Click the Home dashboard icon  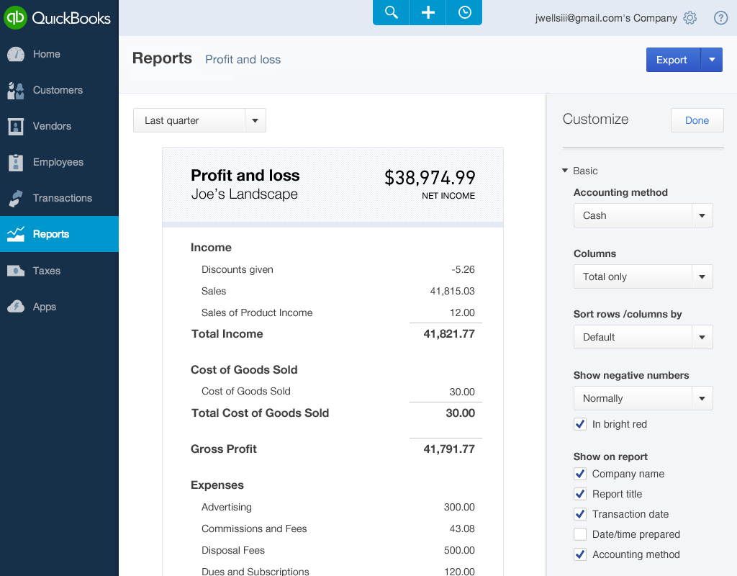tap(16, 55)
